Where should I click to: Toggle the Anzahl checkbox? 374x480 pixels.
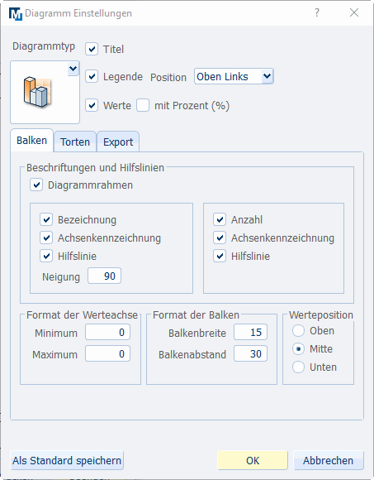pyautogui.click(x=220, y=219)
